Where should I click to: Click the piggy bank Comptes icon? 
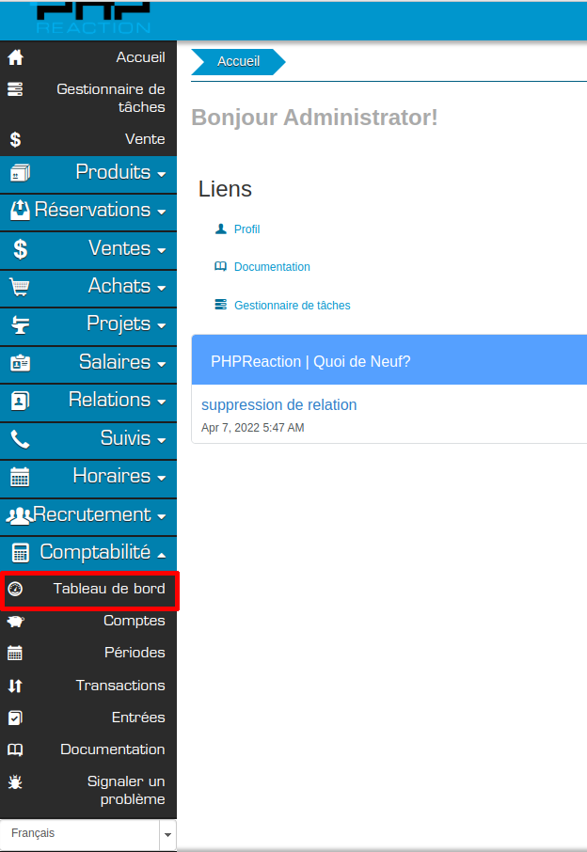tap(15, 621)
